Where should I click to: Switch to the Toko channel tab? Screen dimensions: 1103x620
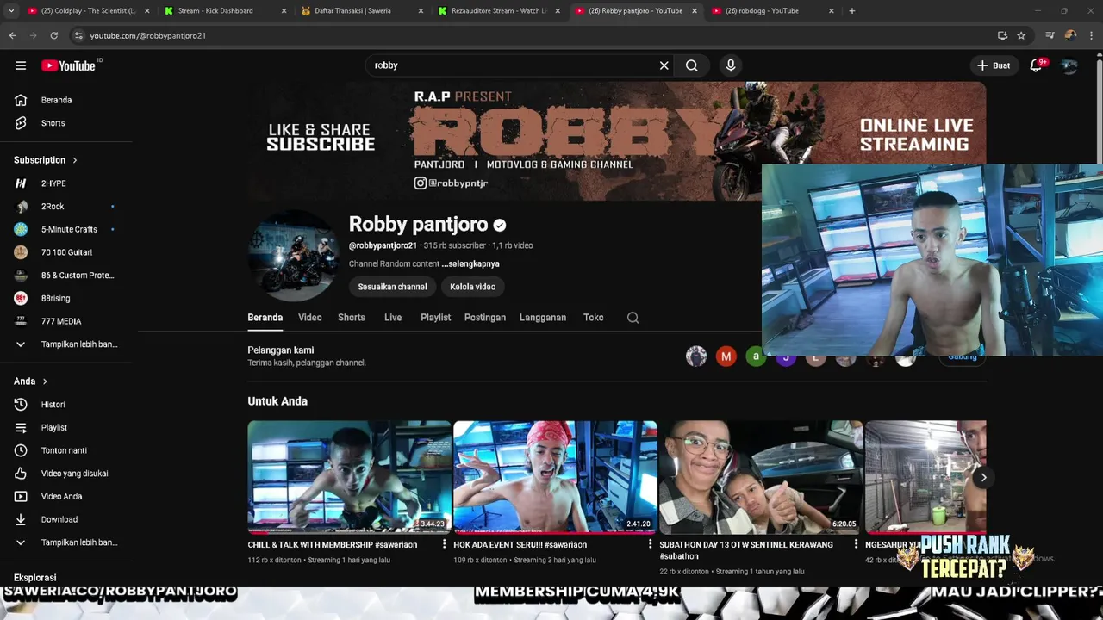coord(594,318)
